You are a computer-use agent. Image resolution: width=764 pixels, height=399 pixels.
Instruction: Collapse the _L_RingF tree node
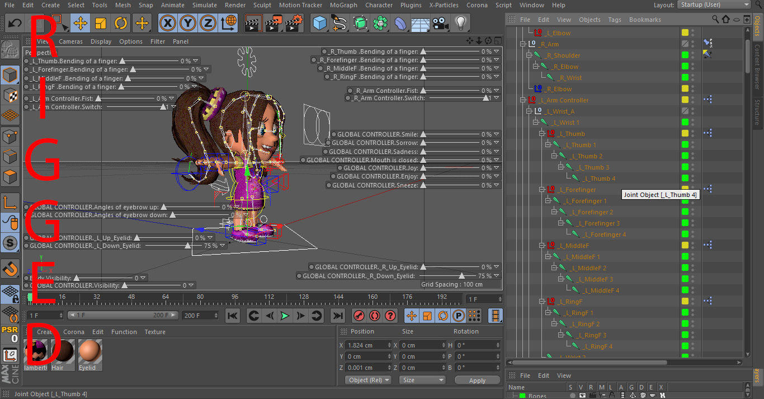pos(542,302)
